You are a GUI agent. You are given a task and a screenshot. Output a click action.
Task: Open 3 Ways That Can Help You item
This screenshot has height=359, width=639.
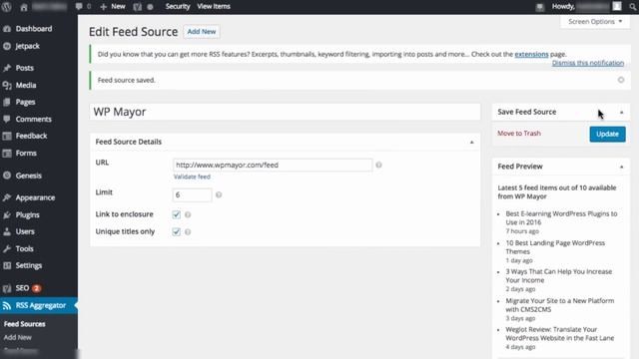click(x=559, y=276)
